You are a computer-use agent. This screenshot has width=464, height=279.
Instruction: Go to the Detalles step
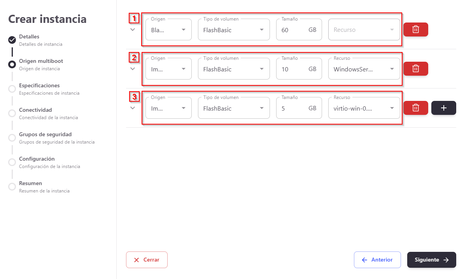tap(29, 37)
